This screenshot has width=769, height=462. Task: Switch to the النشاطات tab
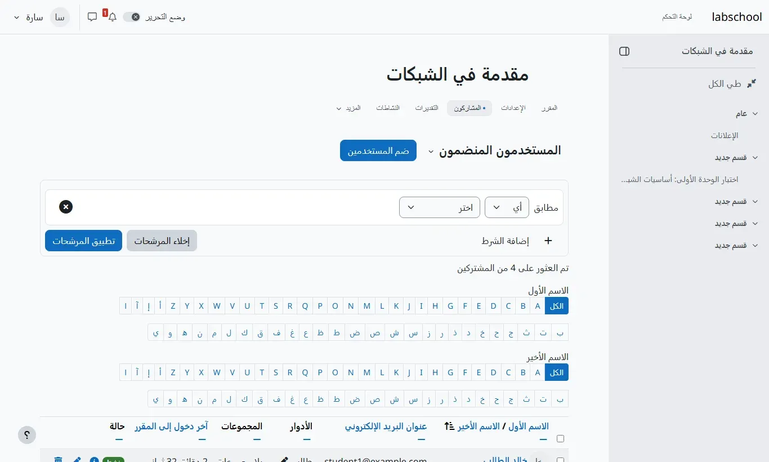coord(388,108)
